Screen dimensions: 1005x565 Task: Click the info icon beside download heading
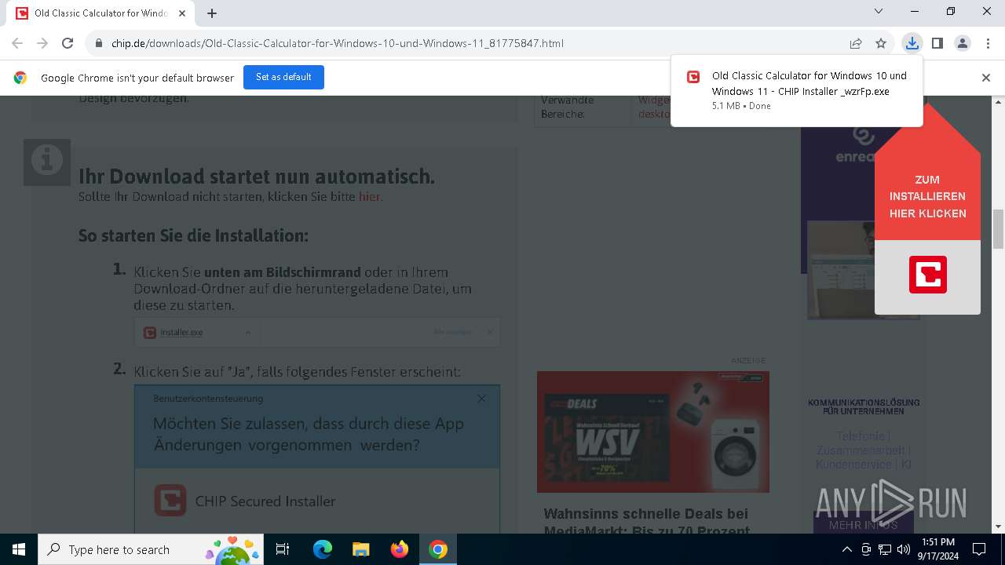click(47, 162)
